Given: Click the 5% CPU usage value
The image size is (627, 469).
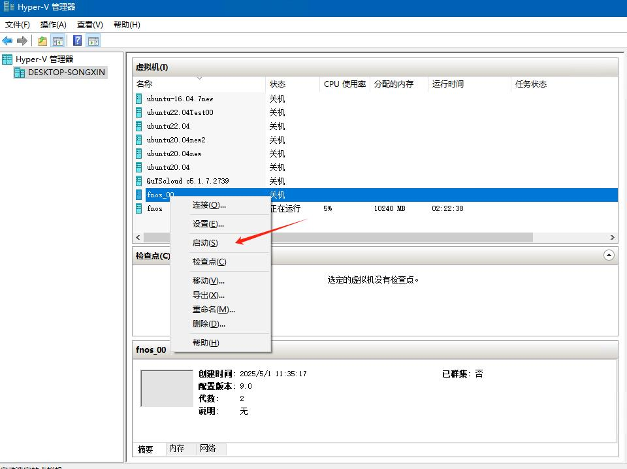Looking at the screenshot, I should pyautogui.click(x=327, y=208).
